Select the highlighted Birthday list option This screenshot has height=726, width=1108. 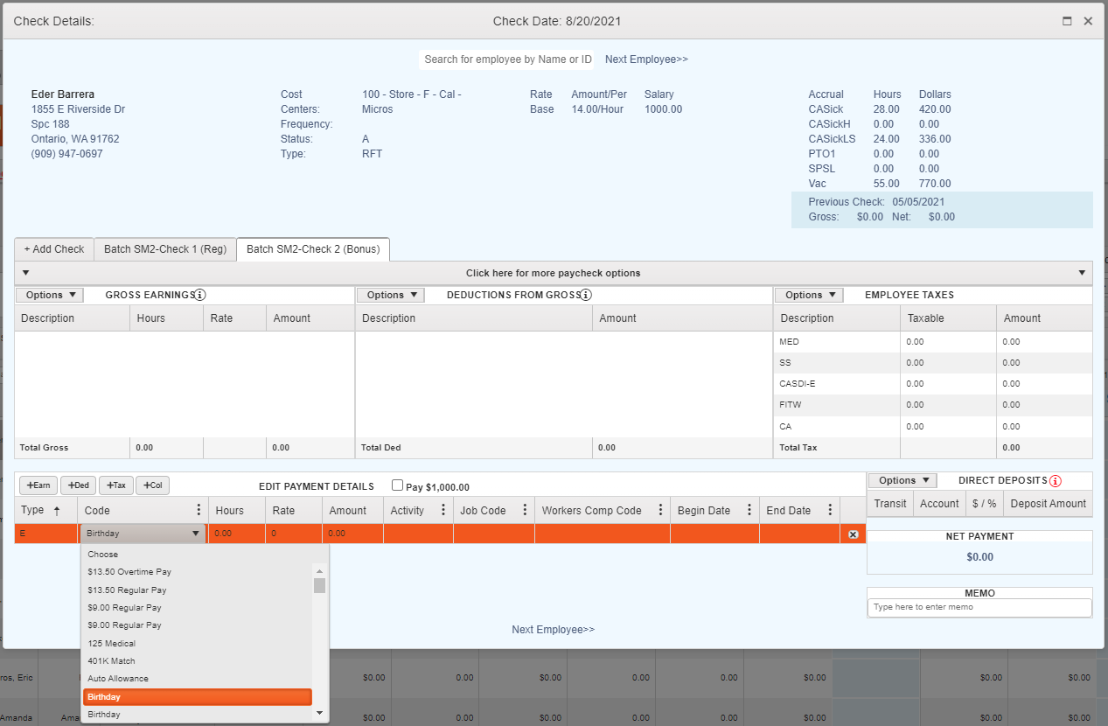pyautogui.click(x=197, y=697)
